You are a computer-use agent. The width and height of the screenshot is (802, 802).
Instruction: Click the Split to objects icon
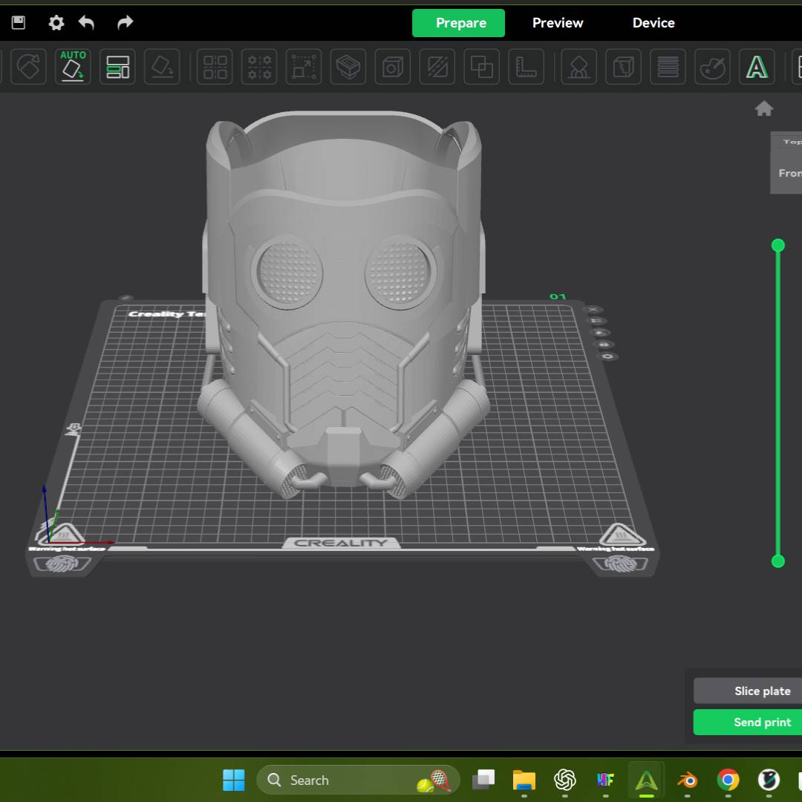215,67
